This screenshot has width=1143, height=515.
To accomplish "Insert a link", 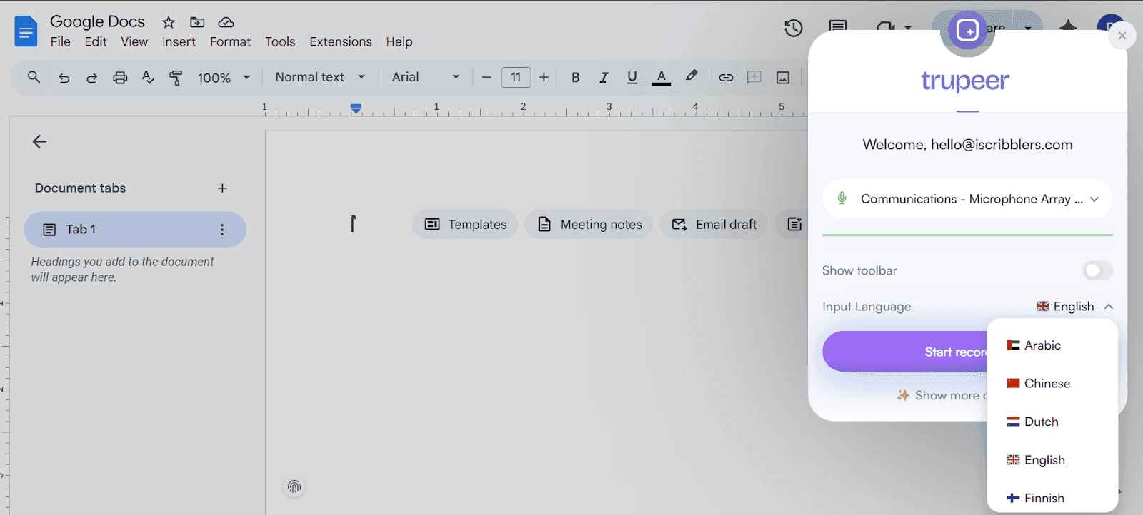I will pyautogui.click(x=726, y=77).
